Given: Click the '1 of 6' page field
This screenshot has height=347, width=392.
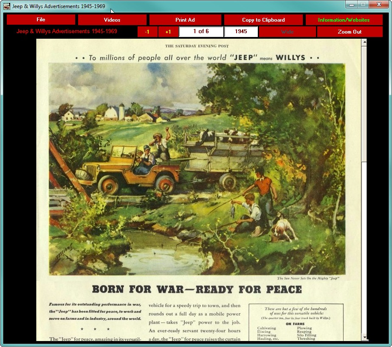Looking at the screenshot, I should point(201,31).
